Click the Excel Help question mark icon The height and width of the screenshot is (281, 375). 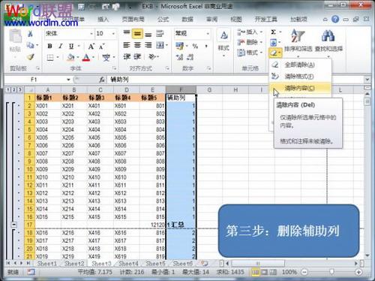(x=335, y=19)
